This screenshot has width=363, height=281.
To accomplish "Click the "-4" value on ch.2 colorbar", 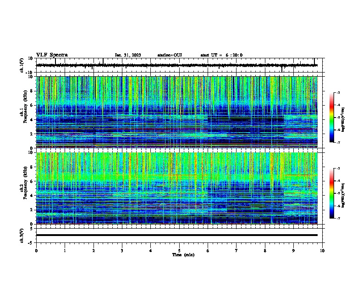I will point(338,181).
